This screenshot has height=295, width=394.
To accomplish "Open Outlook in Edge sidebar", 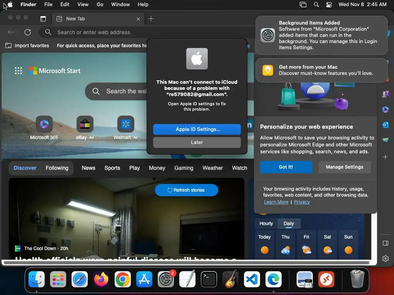I will pyautogui.click(x=386, y=125).
